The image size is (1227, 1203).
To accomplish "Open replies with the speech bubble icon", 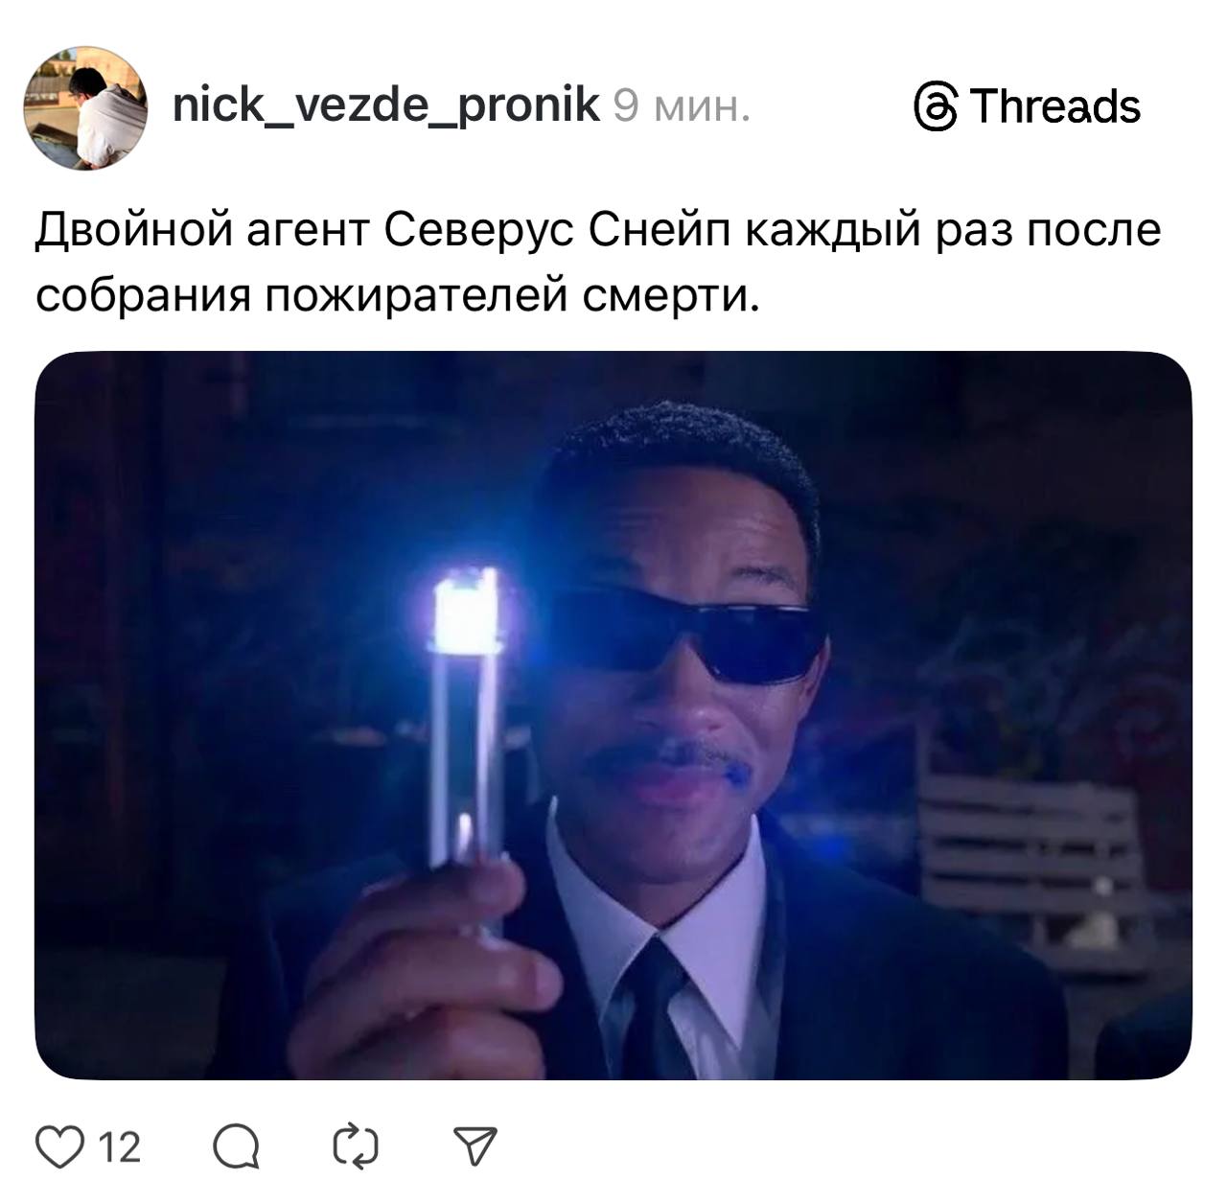I will [235, 1145].
